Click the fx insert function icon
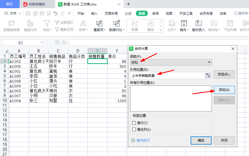The height and width of the screenshot is (156, 249). tap(64, 42)
